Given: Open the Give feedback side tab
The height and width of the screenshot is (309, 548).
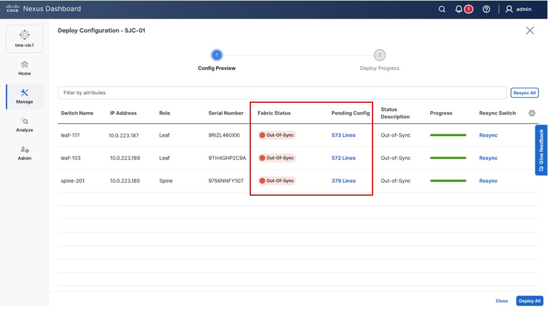Looking at the screenshot, I should pos(541,150).
